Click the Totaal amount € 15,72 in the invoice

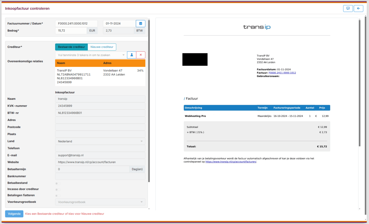pos(322,147)
